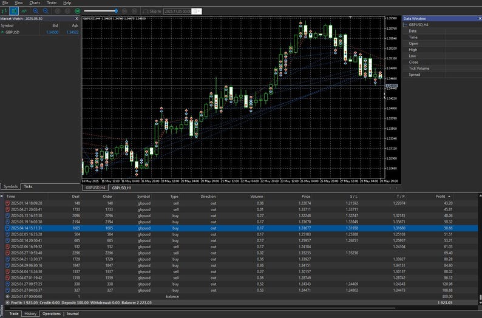This screenshot has height=318, width=482.
Task: Close the Data Window panel
Action: coord(480,19)
